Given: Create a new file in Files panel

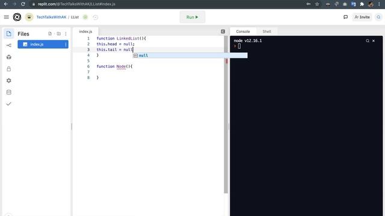Looking at the screenshot, I should [50, 34].
